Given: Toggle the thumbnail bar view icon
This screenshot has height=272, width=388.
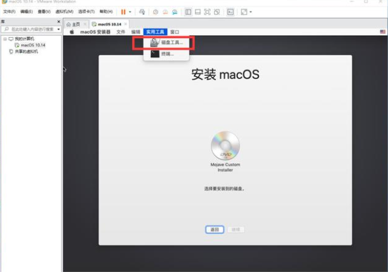Looking at the screenshot, I should click(x=198, y=12).
